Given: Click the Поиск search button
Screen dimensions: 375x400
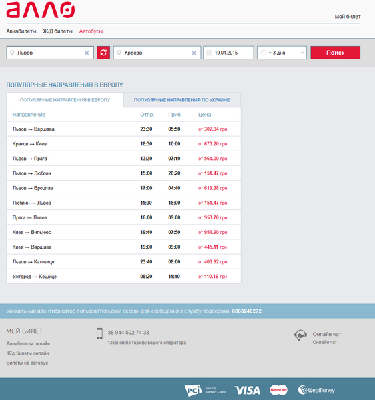Looking at the screenshot, I should [x=335, y=53].
